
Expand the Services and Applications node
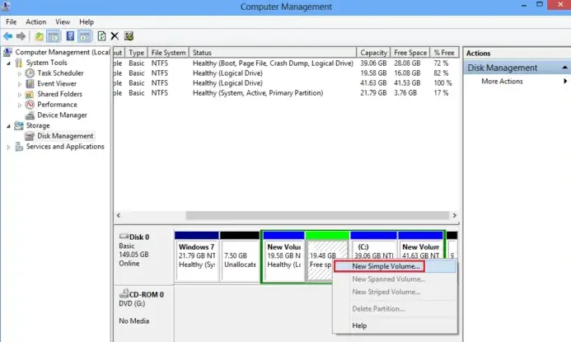pos(8,147)
